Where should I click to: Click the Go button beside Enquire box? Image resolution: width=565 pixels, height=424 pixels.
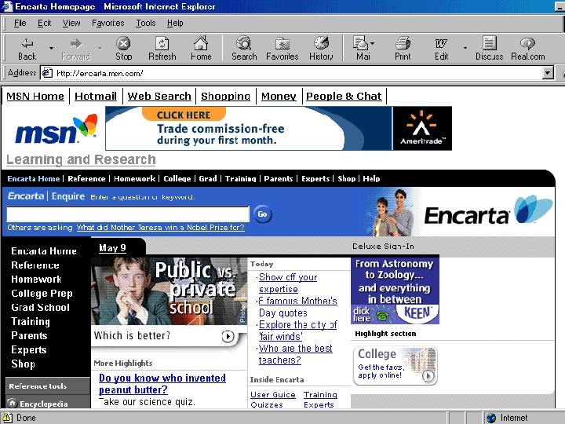pyautogui.click(x=263, y=214)
